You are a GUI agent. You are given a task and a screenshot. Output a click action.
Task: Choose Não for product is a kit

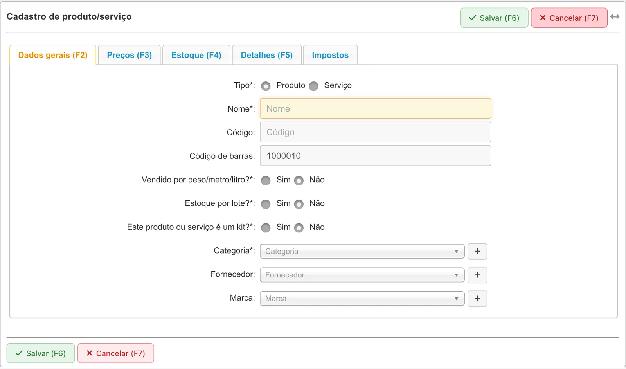(299, 228)
